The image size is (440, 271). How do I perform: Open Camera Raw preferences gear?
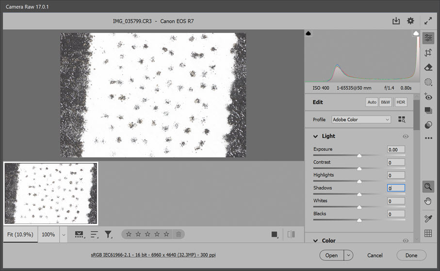tap(410, 21)
